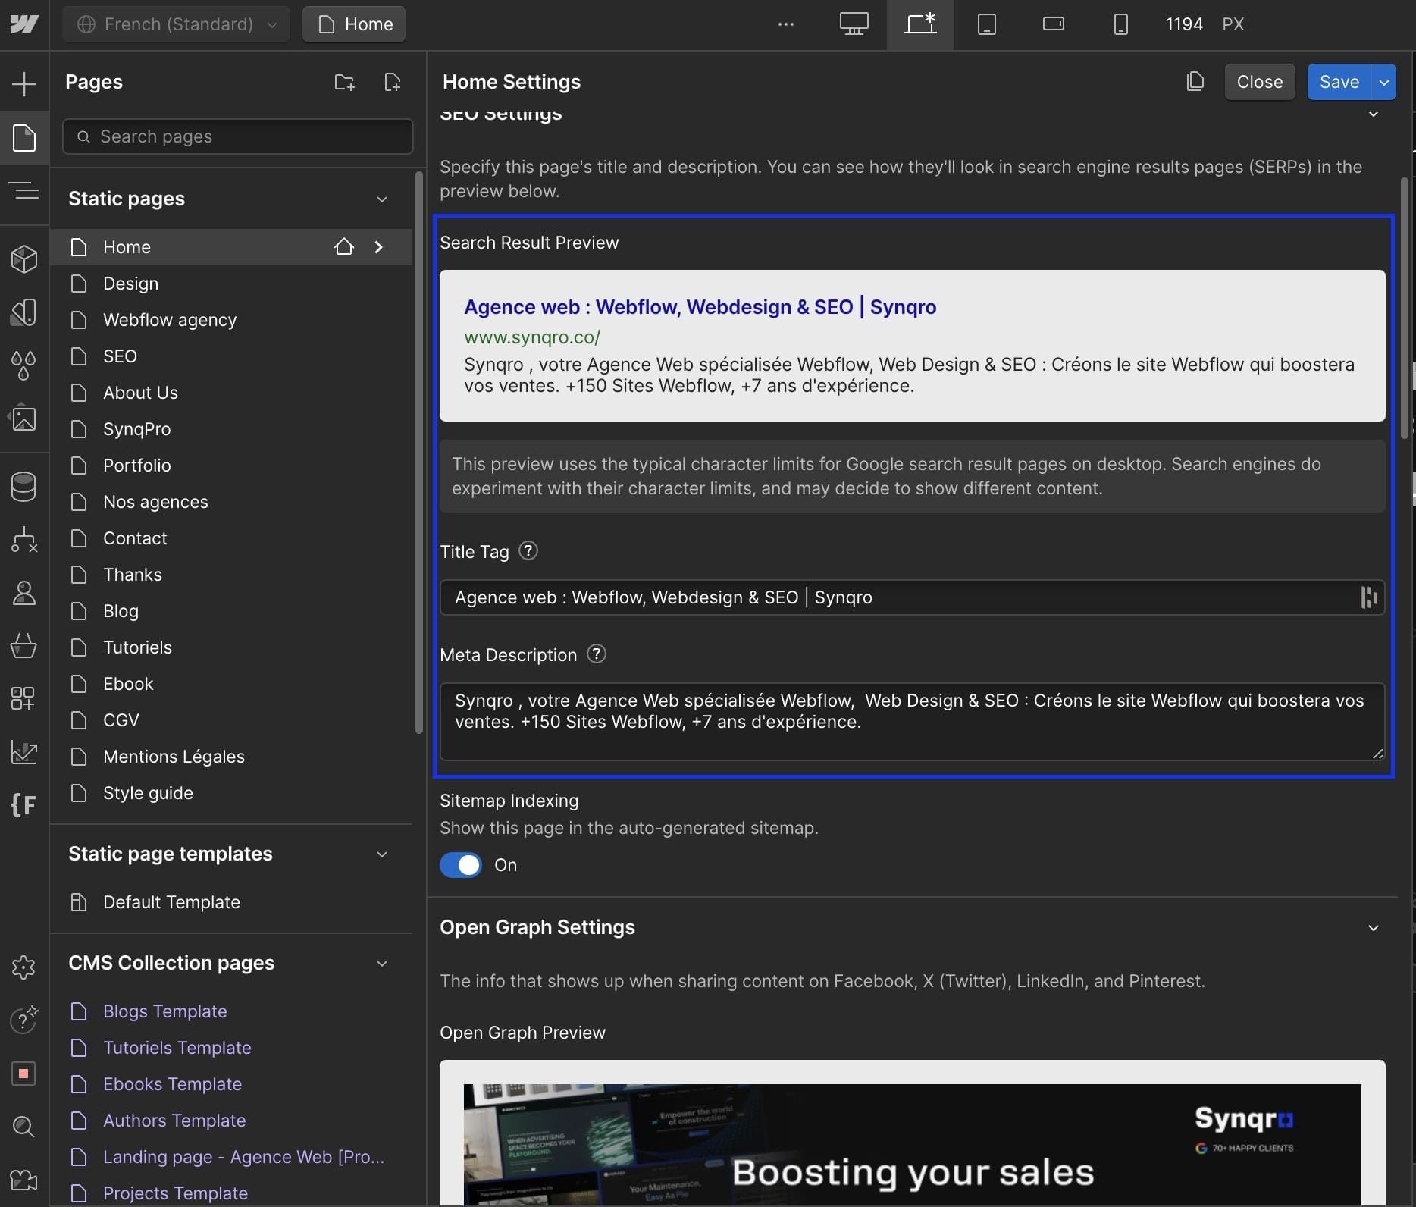The width and height of the screenshot is (1416, 1207).
Task: Open the Apps grid icon
Action: tap(24, 698)
